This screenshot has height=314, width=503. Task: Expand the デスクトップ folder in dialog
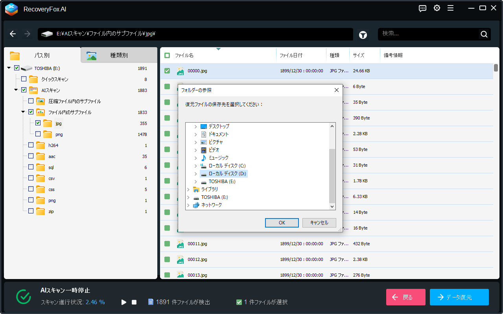(x=196, y=127)
